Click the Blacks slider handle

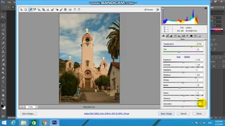click(x=180, y=87)
